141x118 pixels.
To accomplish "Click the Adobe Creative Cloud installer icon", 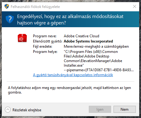I will pyautogui.click(x=22, y=38).
